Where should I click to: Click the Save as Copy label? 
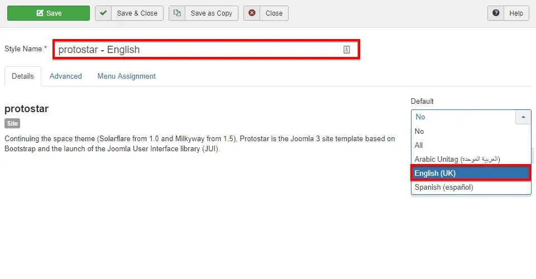coord(211,13)
